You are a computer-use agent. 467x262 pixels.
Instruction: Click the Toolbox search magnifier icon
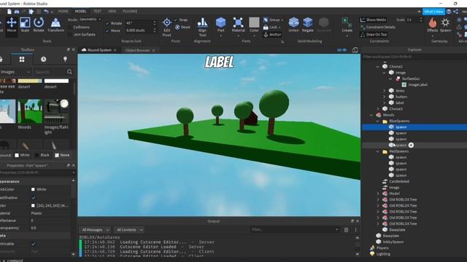(x=70, y=72)
